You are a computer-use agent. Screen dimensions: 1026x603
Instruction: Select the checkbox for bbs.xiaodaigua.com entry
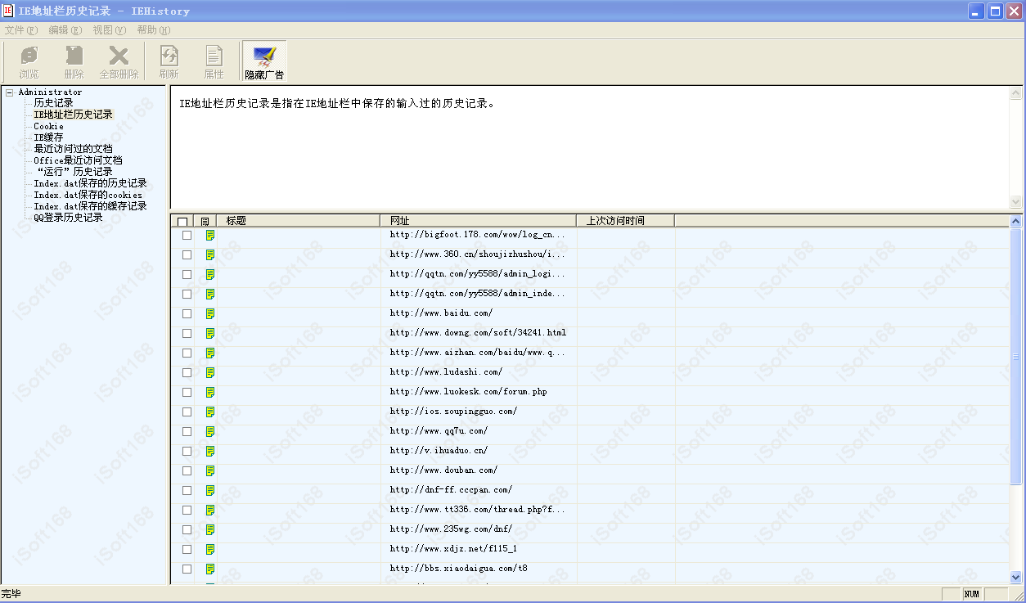coord(187,569)
